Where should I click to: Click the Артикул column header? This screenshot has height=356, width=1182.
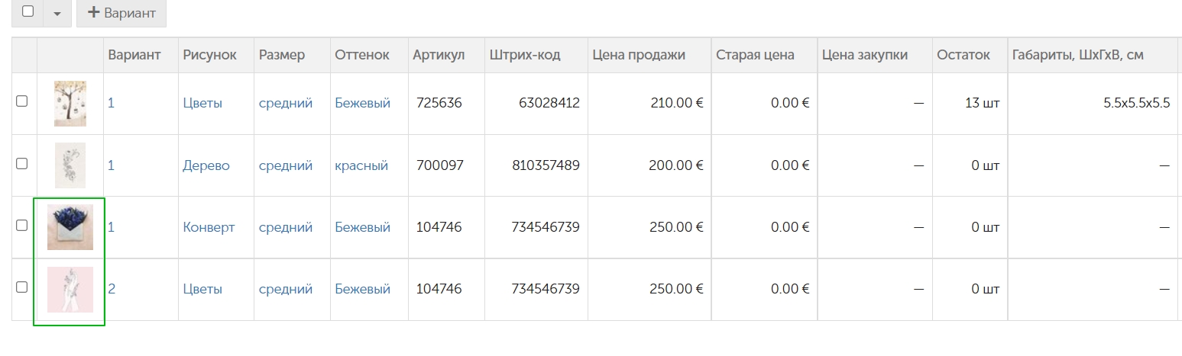point(439,55)
